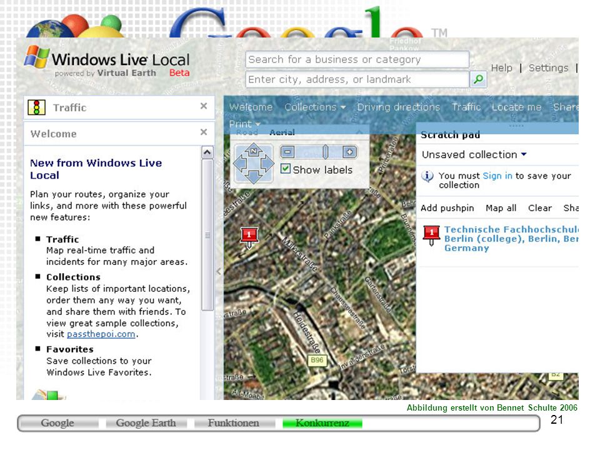The image size is (600, 450).
Task: Click Map all in Scratch pad
Action: click(501, 208)
